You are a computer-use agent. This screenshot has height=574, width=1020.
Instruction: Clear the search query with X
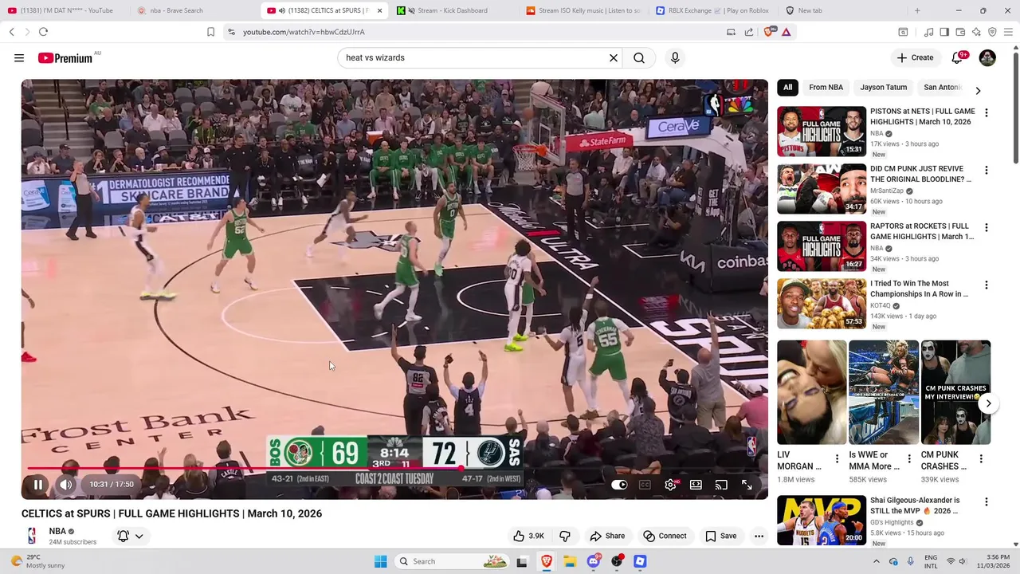coord(614,57)
